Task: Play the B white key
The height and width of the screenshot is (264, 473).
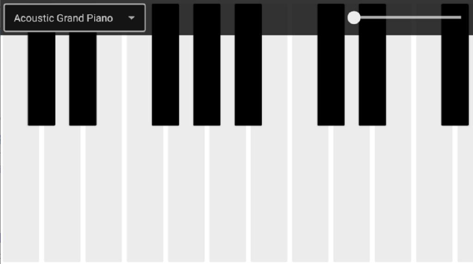Action: point(269,193)
